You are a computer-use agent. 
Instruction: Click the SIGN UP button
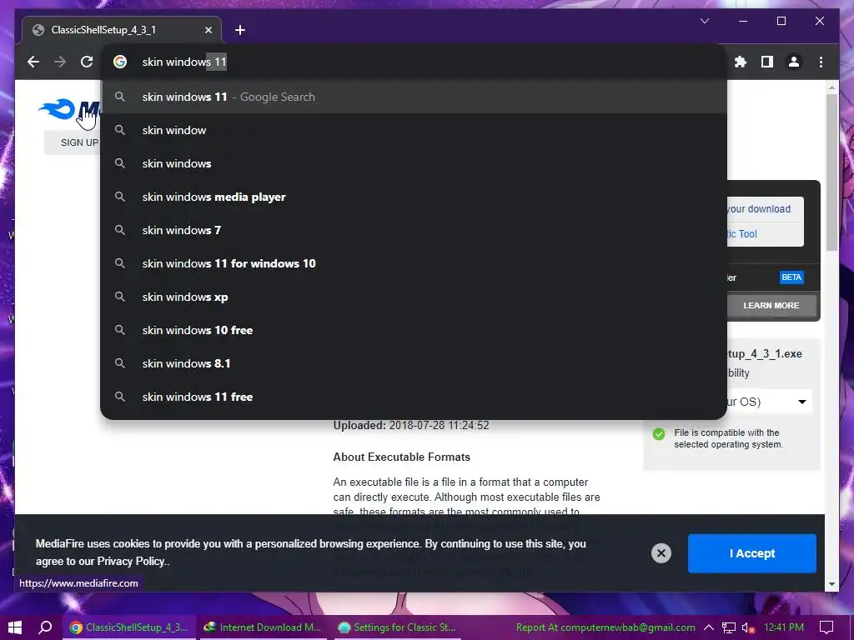pyautogui.click(x=73, y=142)
